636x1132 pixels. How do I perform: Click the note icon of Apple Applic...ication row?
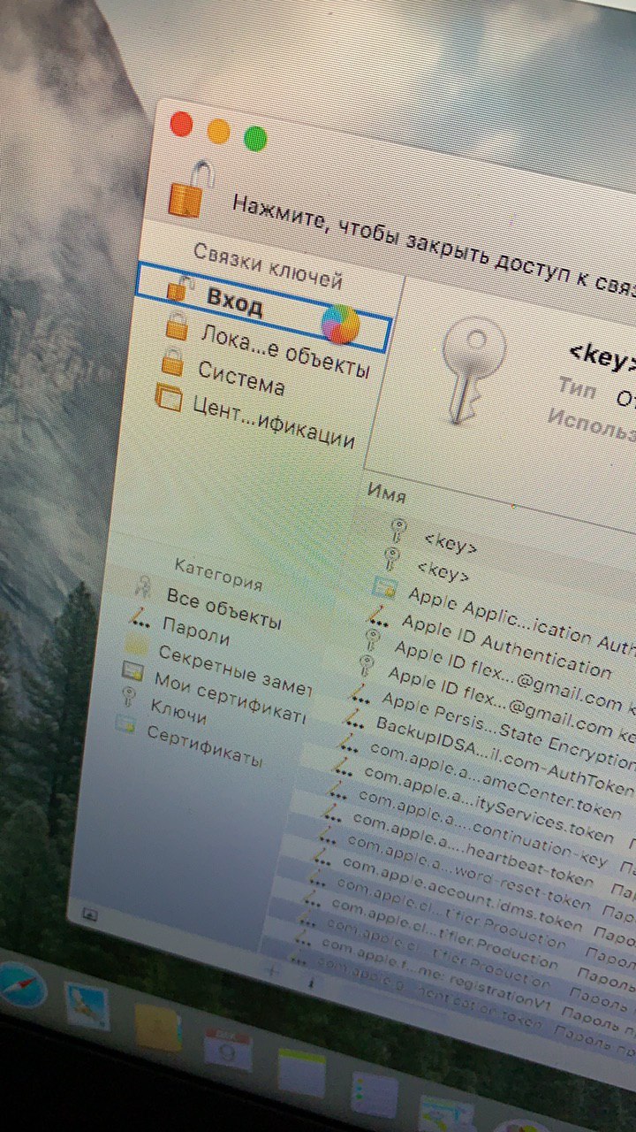point(382,586)
